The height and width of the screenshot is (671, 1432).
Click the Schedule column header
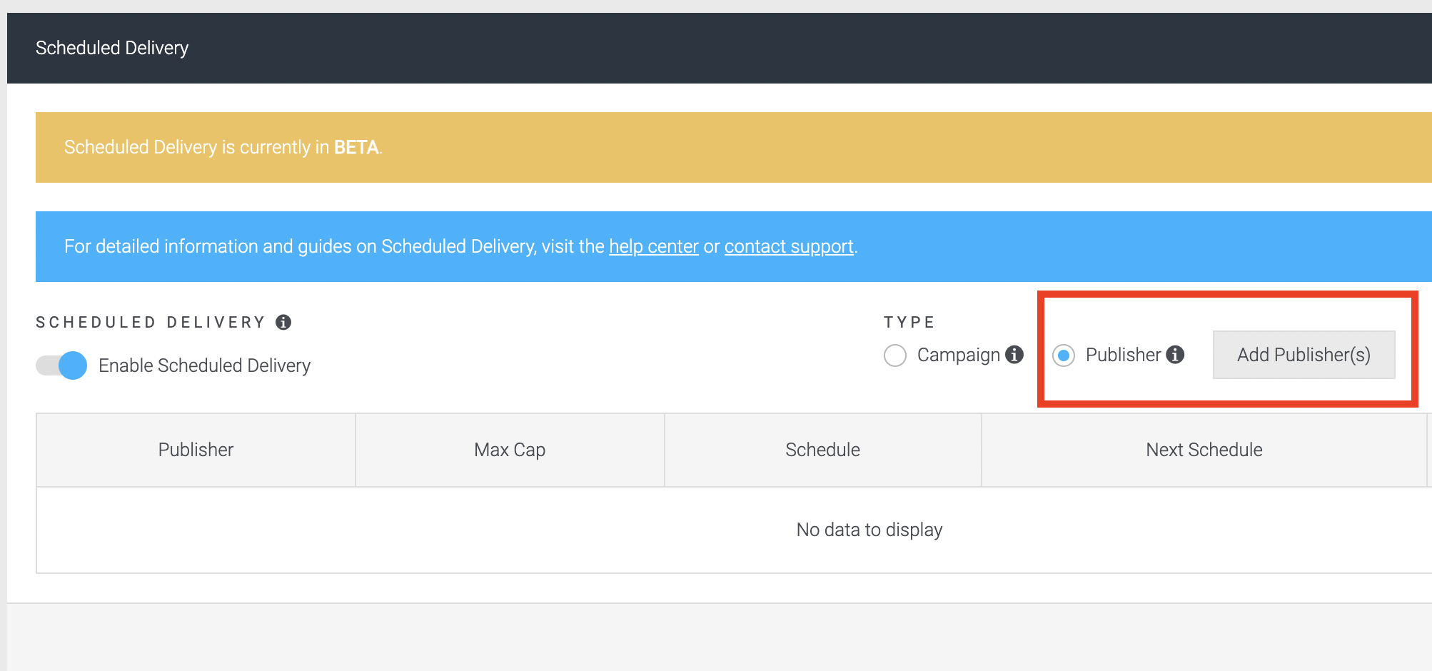[x=822, y=450]
